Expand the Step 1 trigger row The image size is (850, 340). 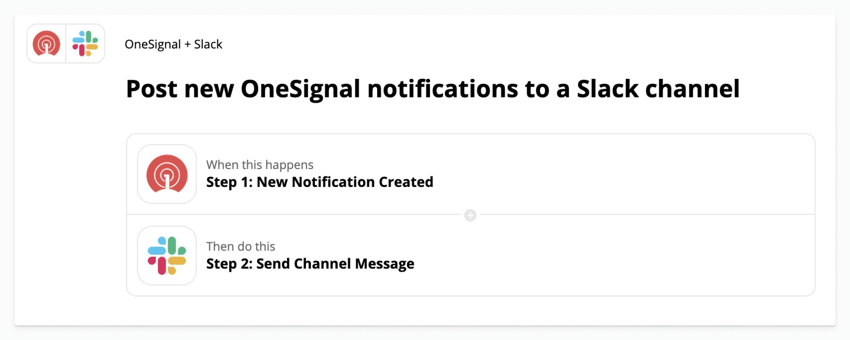[471, 174]
